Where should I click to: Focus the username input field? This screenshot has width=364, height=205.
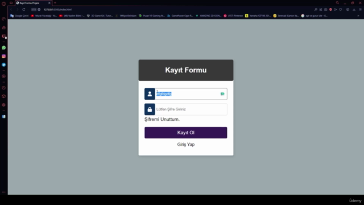pyautogui.click(x=191, y=94)
